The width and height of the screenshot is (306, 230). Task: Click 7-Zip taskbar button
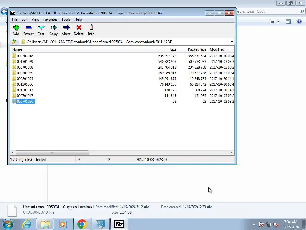click(x=119, y=224)
